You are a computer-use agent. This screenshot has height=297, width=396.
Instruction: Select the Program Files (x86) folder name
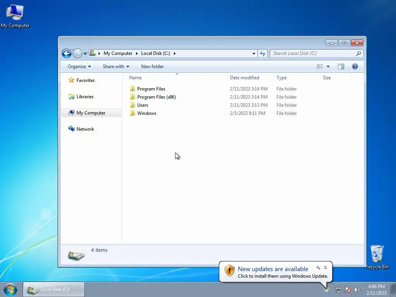coord(156,97)
